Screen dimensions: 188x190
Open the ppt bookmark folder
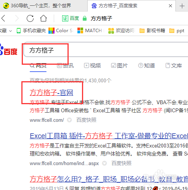[177, 31]
